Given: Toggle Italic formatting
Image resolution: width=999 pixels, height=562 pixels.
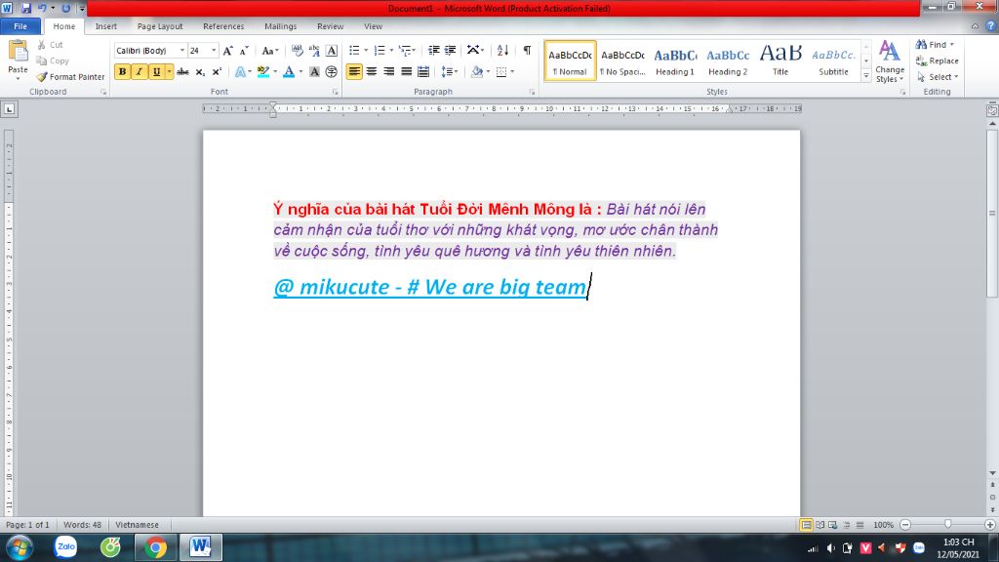Looking at the screenshot, I should [x=139, y=71].
